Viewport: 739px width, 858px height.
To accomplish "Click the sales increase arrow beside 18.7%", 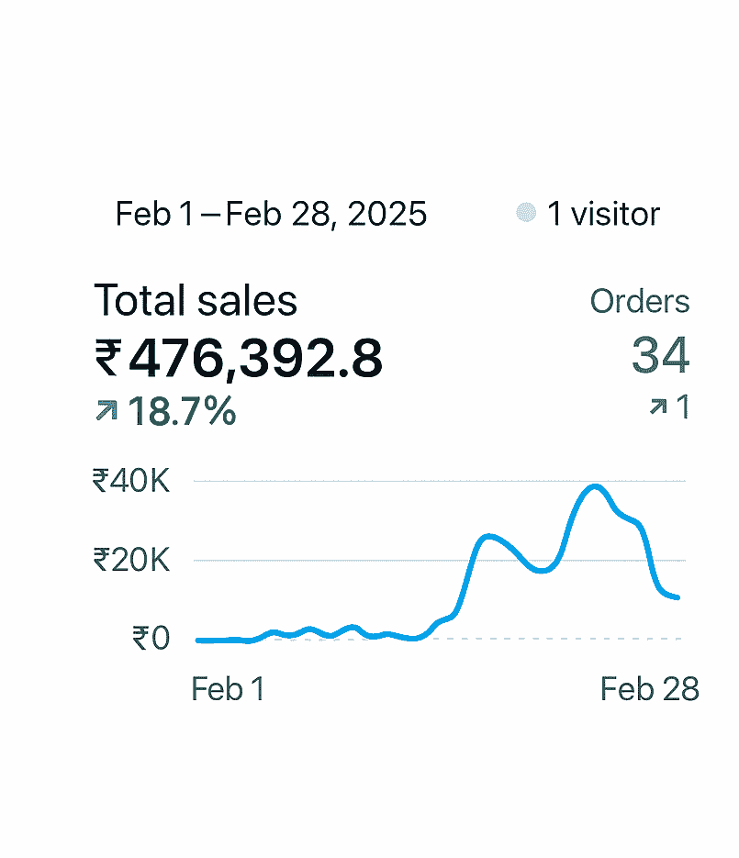I will click(x=106, y=412).
